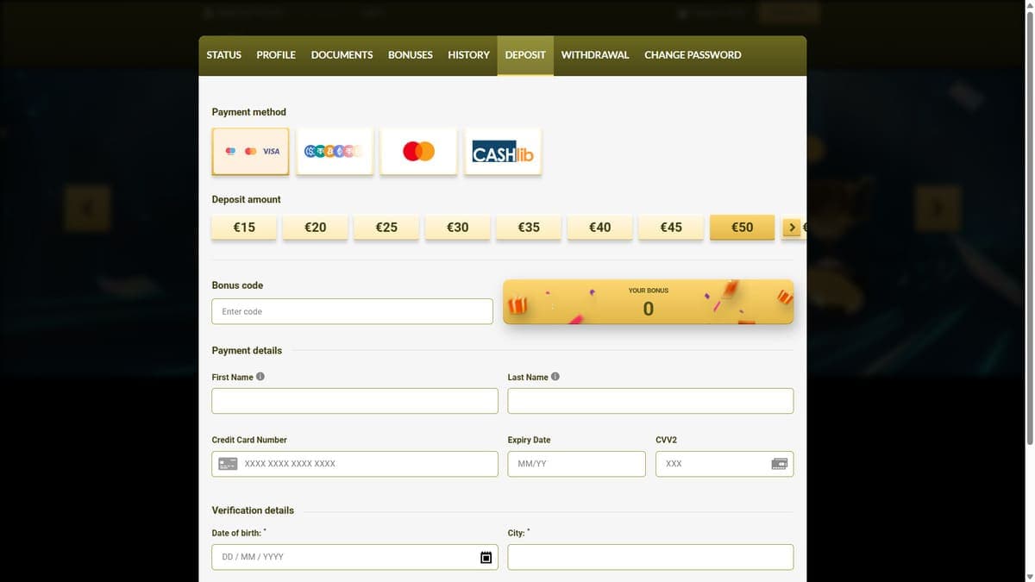Screen dimensions: 1035x582
Task: Click the Bonus code input field
Action: [x=352, y=311]
